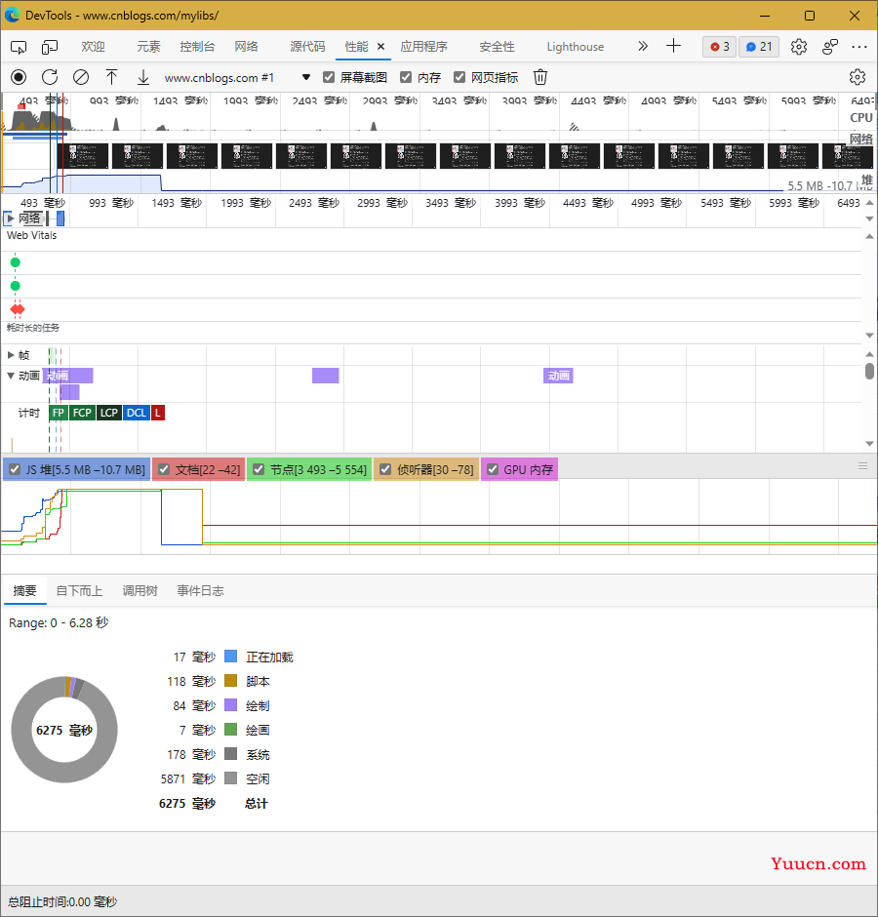Open the 应用程序 tab
The height and width of the screenshot is (917, 878).
[x=423, y=47]
